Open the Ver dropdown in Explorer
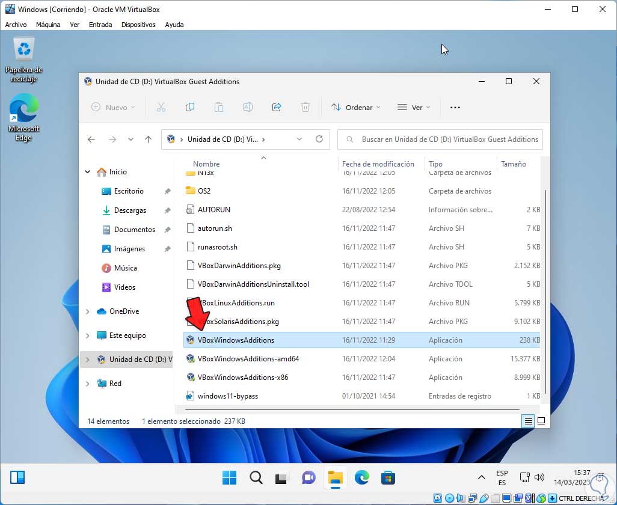This screenshot has height=505, width=617. [x=414, y=107]
